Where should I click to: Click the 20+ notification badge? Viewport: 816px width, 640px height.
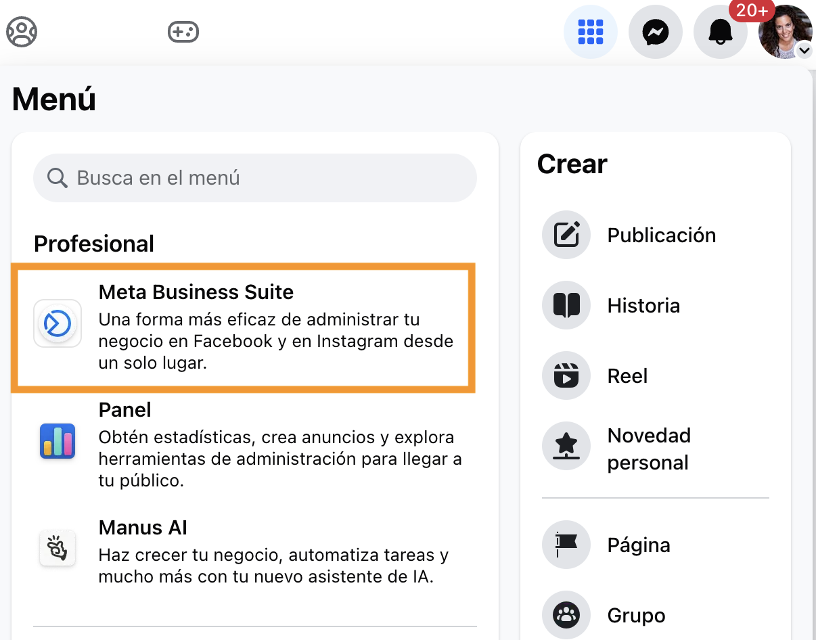pos(752,11)
